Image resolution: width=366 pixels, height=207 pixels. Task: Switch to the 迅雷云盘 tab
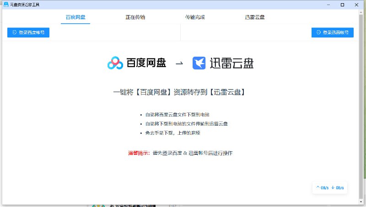(x=255, y=17)
